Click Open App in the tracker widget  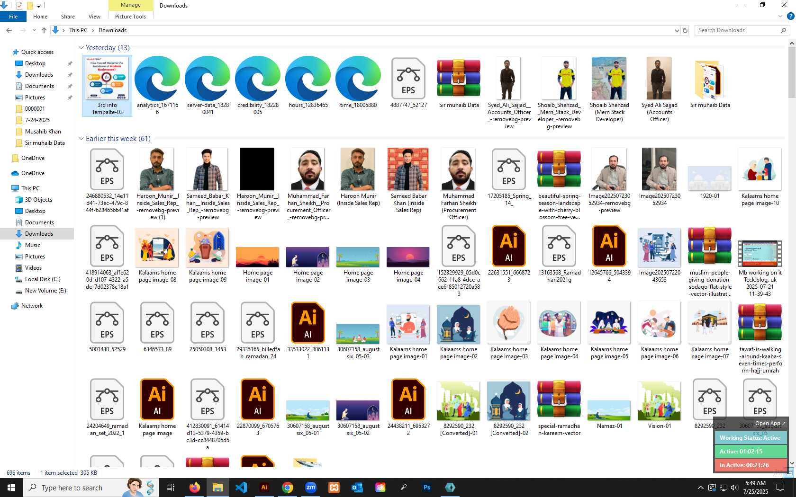770,423
